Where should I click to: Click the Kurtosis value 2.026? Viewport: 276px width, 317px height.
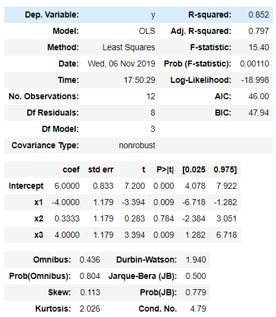90,309
